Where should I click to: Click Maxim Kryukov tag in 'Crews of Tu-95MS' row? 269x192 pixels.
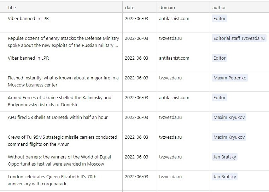point(229,137)
